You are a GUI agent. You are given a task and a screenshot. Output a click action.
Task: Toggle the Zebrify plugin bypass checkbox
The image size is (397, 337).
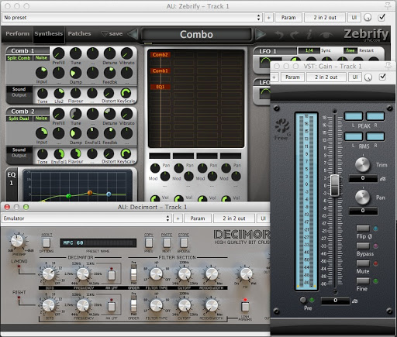click(x=381, y=17)
